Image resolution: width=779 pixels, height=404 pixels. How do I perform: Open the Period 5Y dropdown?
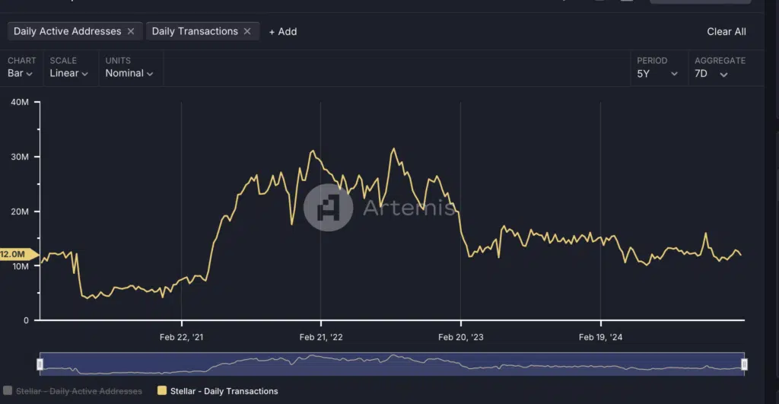point(657,74)
